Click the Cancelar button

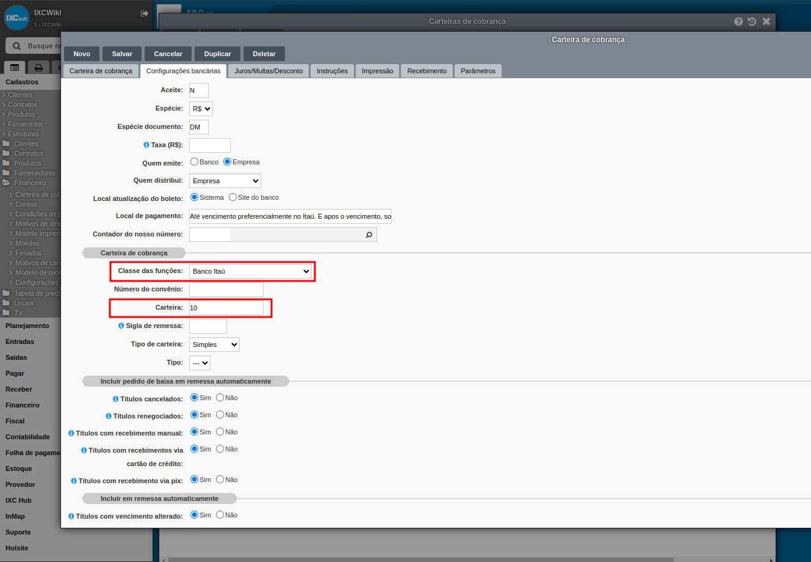pyautogui.click(x=168, y=54)
